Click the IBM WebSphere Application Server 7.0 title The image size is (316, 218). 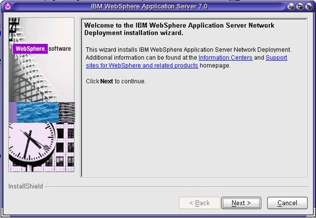(149, 6)
